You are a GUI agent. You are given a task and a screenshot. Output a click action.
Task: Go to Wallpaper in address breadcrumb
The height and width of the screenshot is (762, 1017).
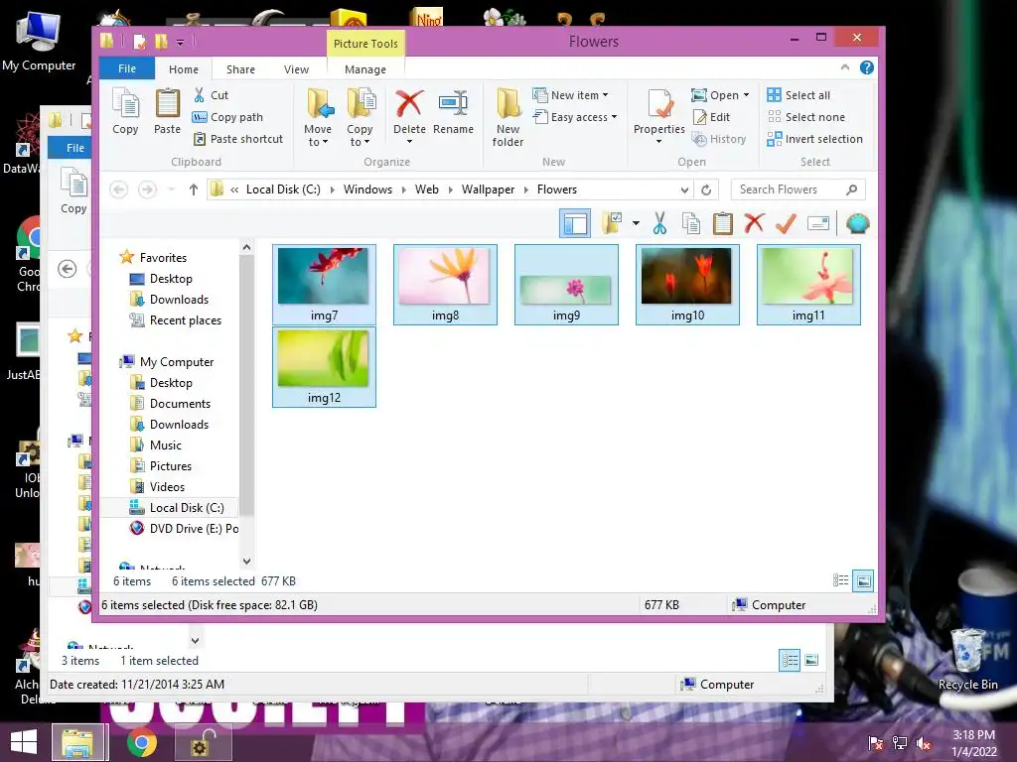(x=488, y=190)
